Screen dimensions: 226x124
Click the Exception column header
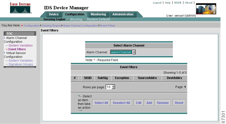pos(122,78)
